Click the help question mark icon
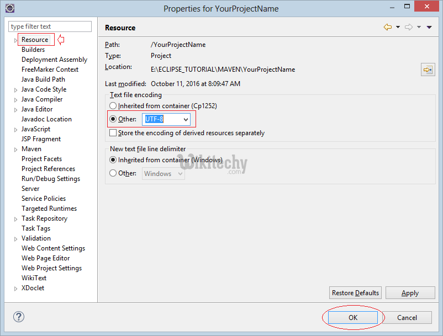This screenshot has width=443, height=336. pyautogui.click(x=19, y=317)
